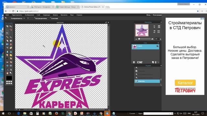Open the tolerance value dropdown arrow
The image size is (207, 116).
pos(28,18)
